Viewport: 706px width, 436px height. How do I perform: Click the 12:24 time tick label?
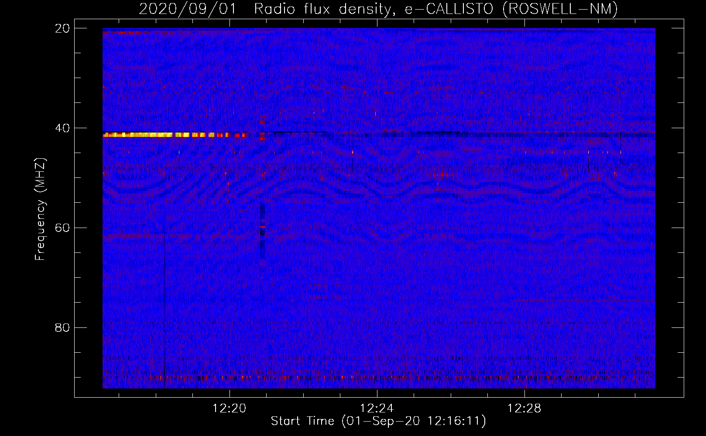(377, 409)
